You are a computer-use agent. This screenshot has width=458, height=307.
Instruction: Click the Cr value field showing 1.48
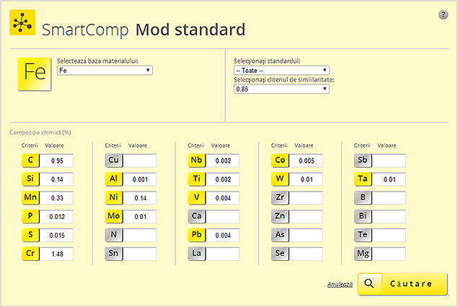(x=56, y=254)
